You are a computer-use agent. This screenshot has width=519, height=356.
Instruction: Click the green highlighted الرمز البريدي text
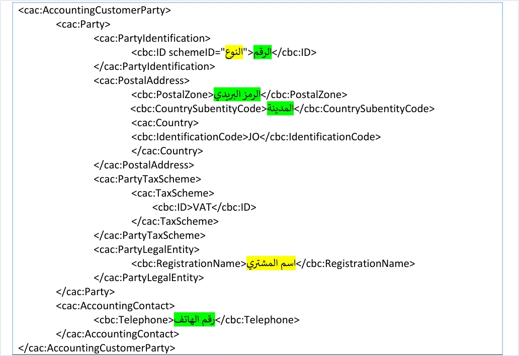point(237,95)
